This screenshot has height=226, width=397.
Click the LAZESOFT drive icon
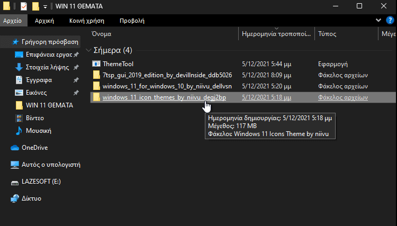pos(15,183)
